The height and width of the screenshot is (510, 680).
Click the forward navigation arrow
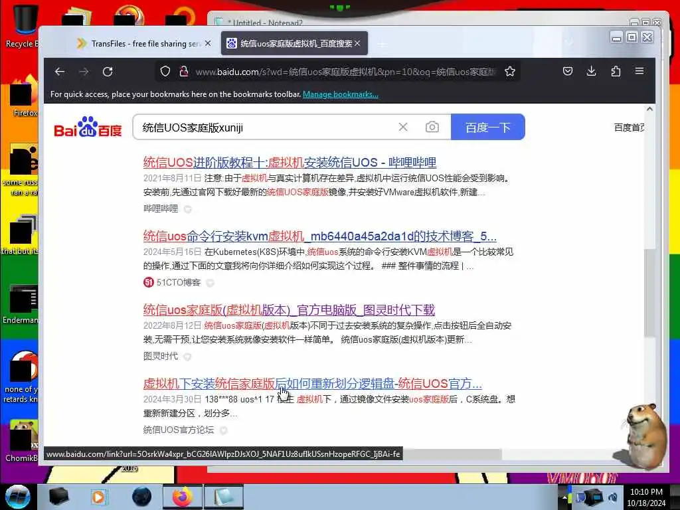[84, 72]
